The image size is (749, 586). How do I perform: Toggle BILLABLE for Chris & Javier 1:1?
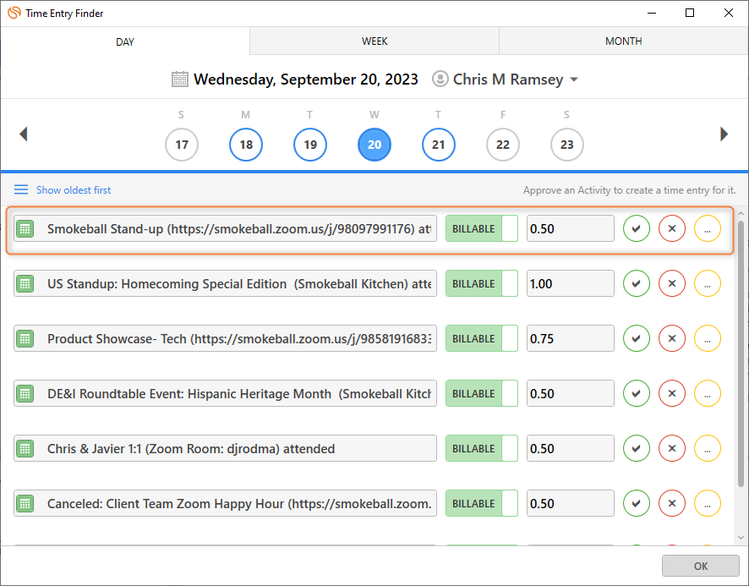point(482,448)
